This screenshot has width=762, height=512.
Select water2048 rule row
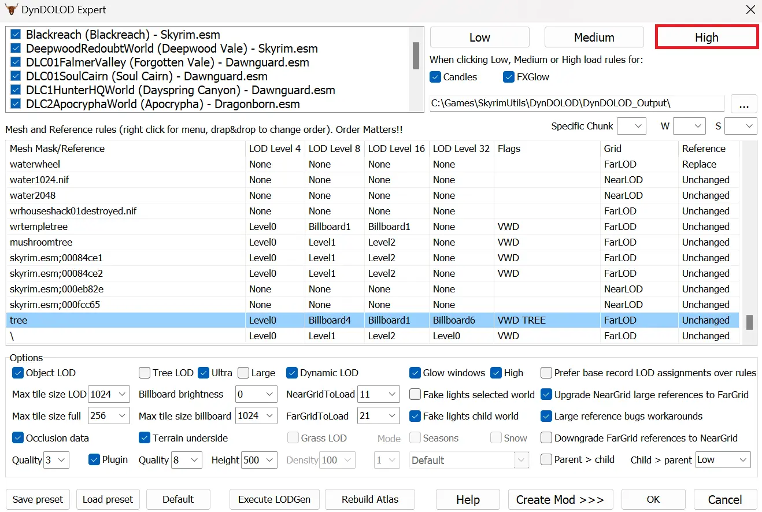coord(372,195)
